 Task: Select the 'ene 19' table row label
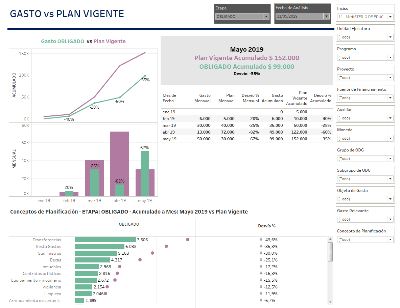(169, 112)
